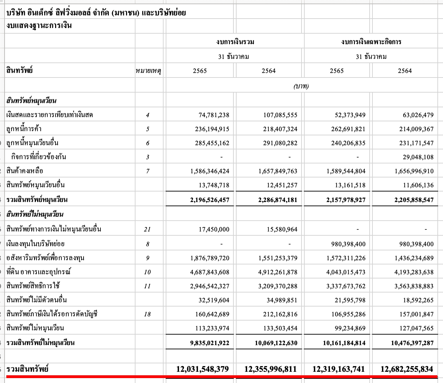Image resolution: width=443 pixels, height=383 pixels.
Task: Select total 2,205,858,547
Action: [414, 200]
